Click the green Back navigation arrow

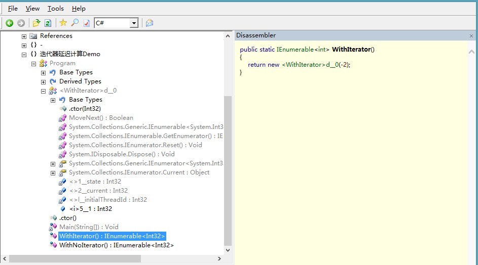click(x=10, y=23)
